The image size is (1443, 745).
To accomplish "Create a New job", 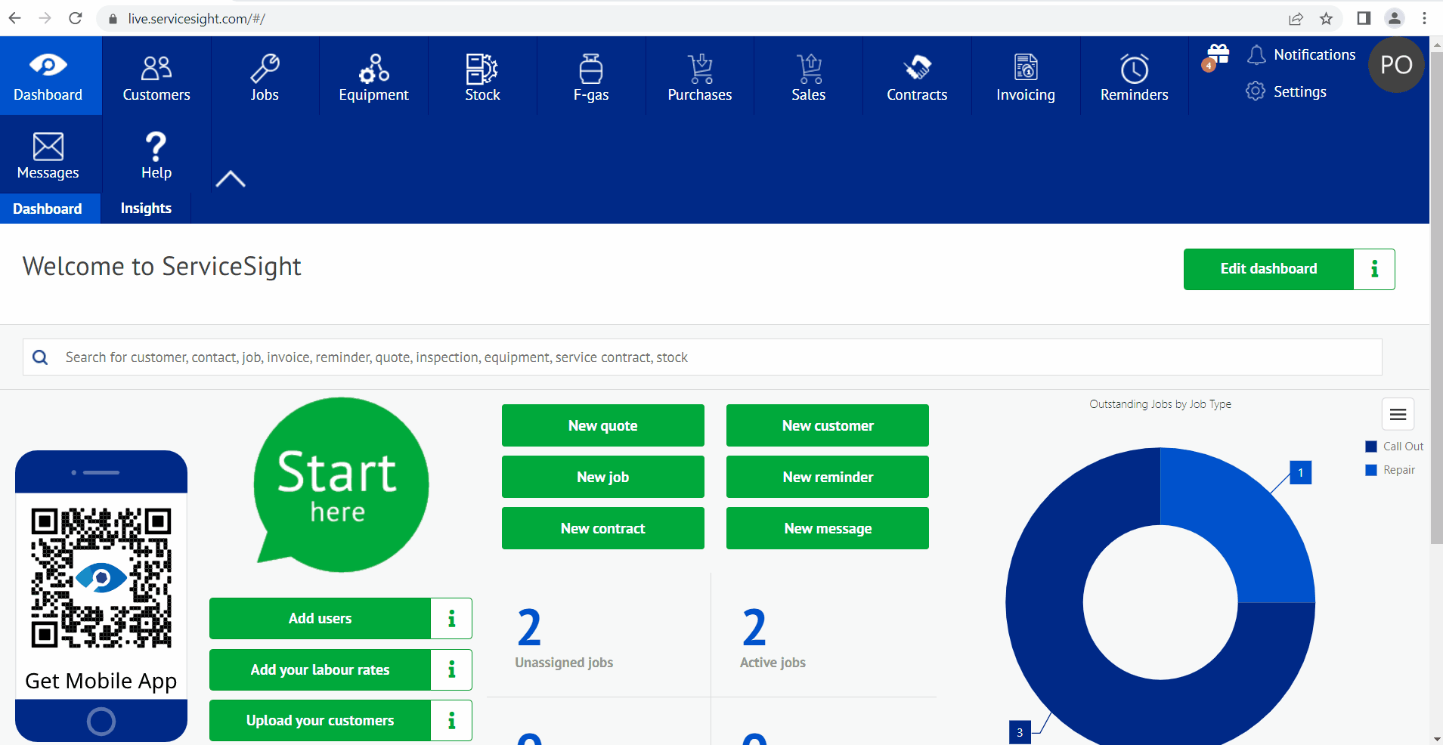I will 603,477.
